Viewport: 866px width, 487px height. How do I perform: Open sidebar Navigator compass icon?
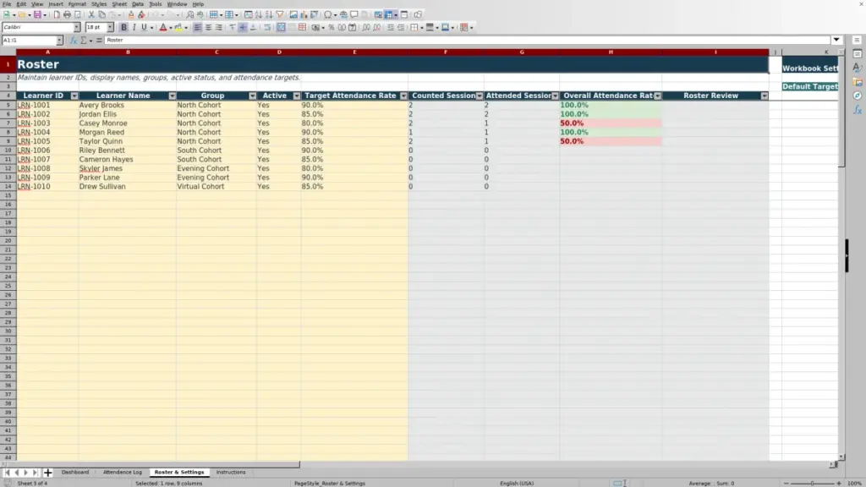(x=858, y=96)
